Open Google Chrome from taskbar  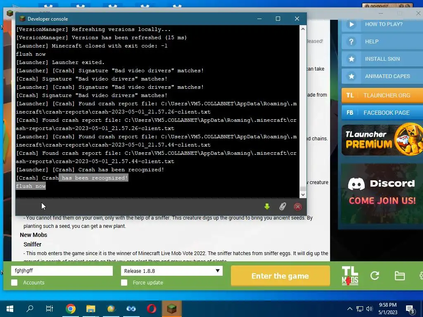point(70,309)
